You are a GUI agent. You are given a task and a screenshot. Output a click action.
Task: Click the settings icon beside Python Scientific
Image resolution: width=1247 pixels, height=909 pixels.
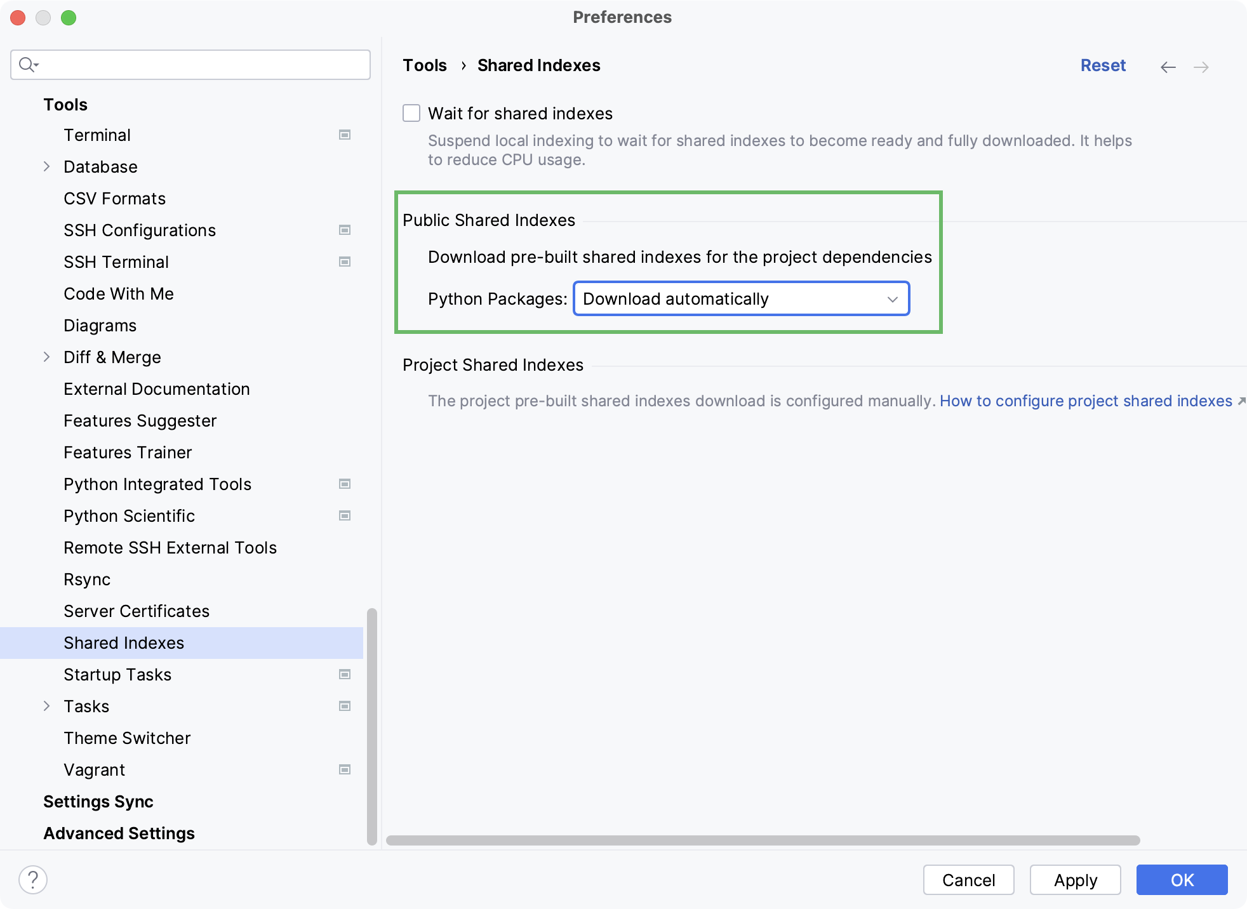coord(345,515)
